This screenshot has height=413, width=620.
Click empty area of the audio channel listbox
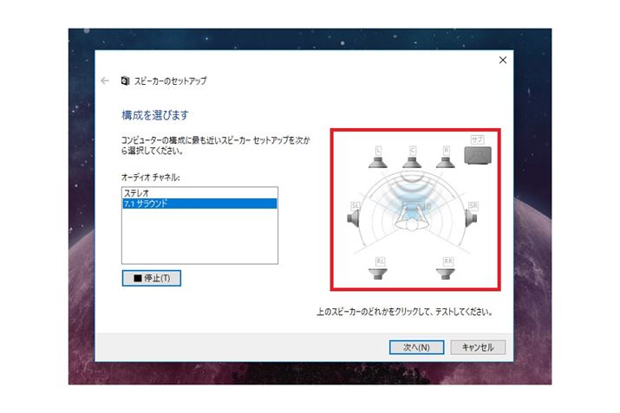(199, 236)
